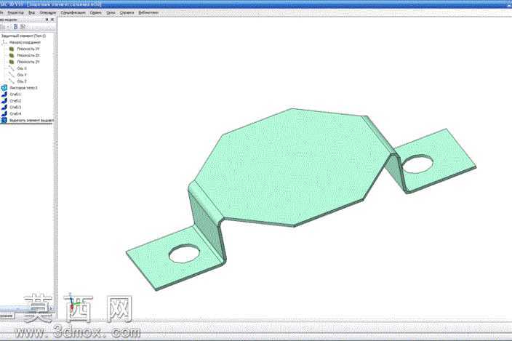Click the Плоскость ZY plane icon
Image resolution: width=512 pixels, height=341 pixels.
[12, 62]
